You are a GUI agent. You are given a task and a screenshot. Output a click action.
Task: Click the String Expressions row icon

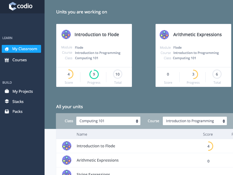click(x=67, y=173)
